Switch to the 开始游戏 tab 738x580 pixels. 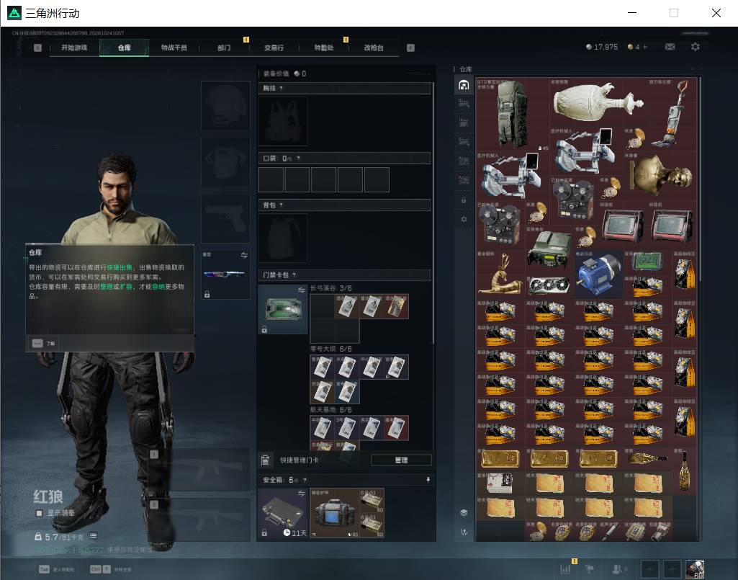(x=74, y=48)
